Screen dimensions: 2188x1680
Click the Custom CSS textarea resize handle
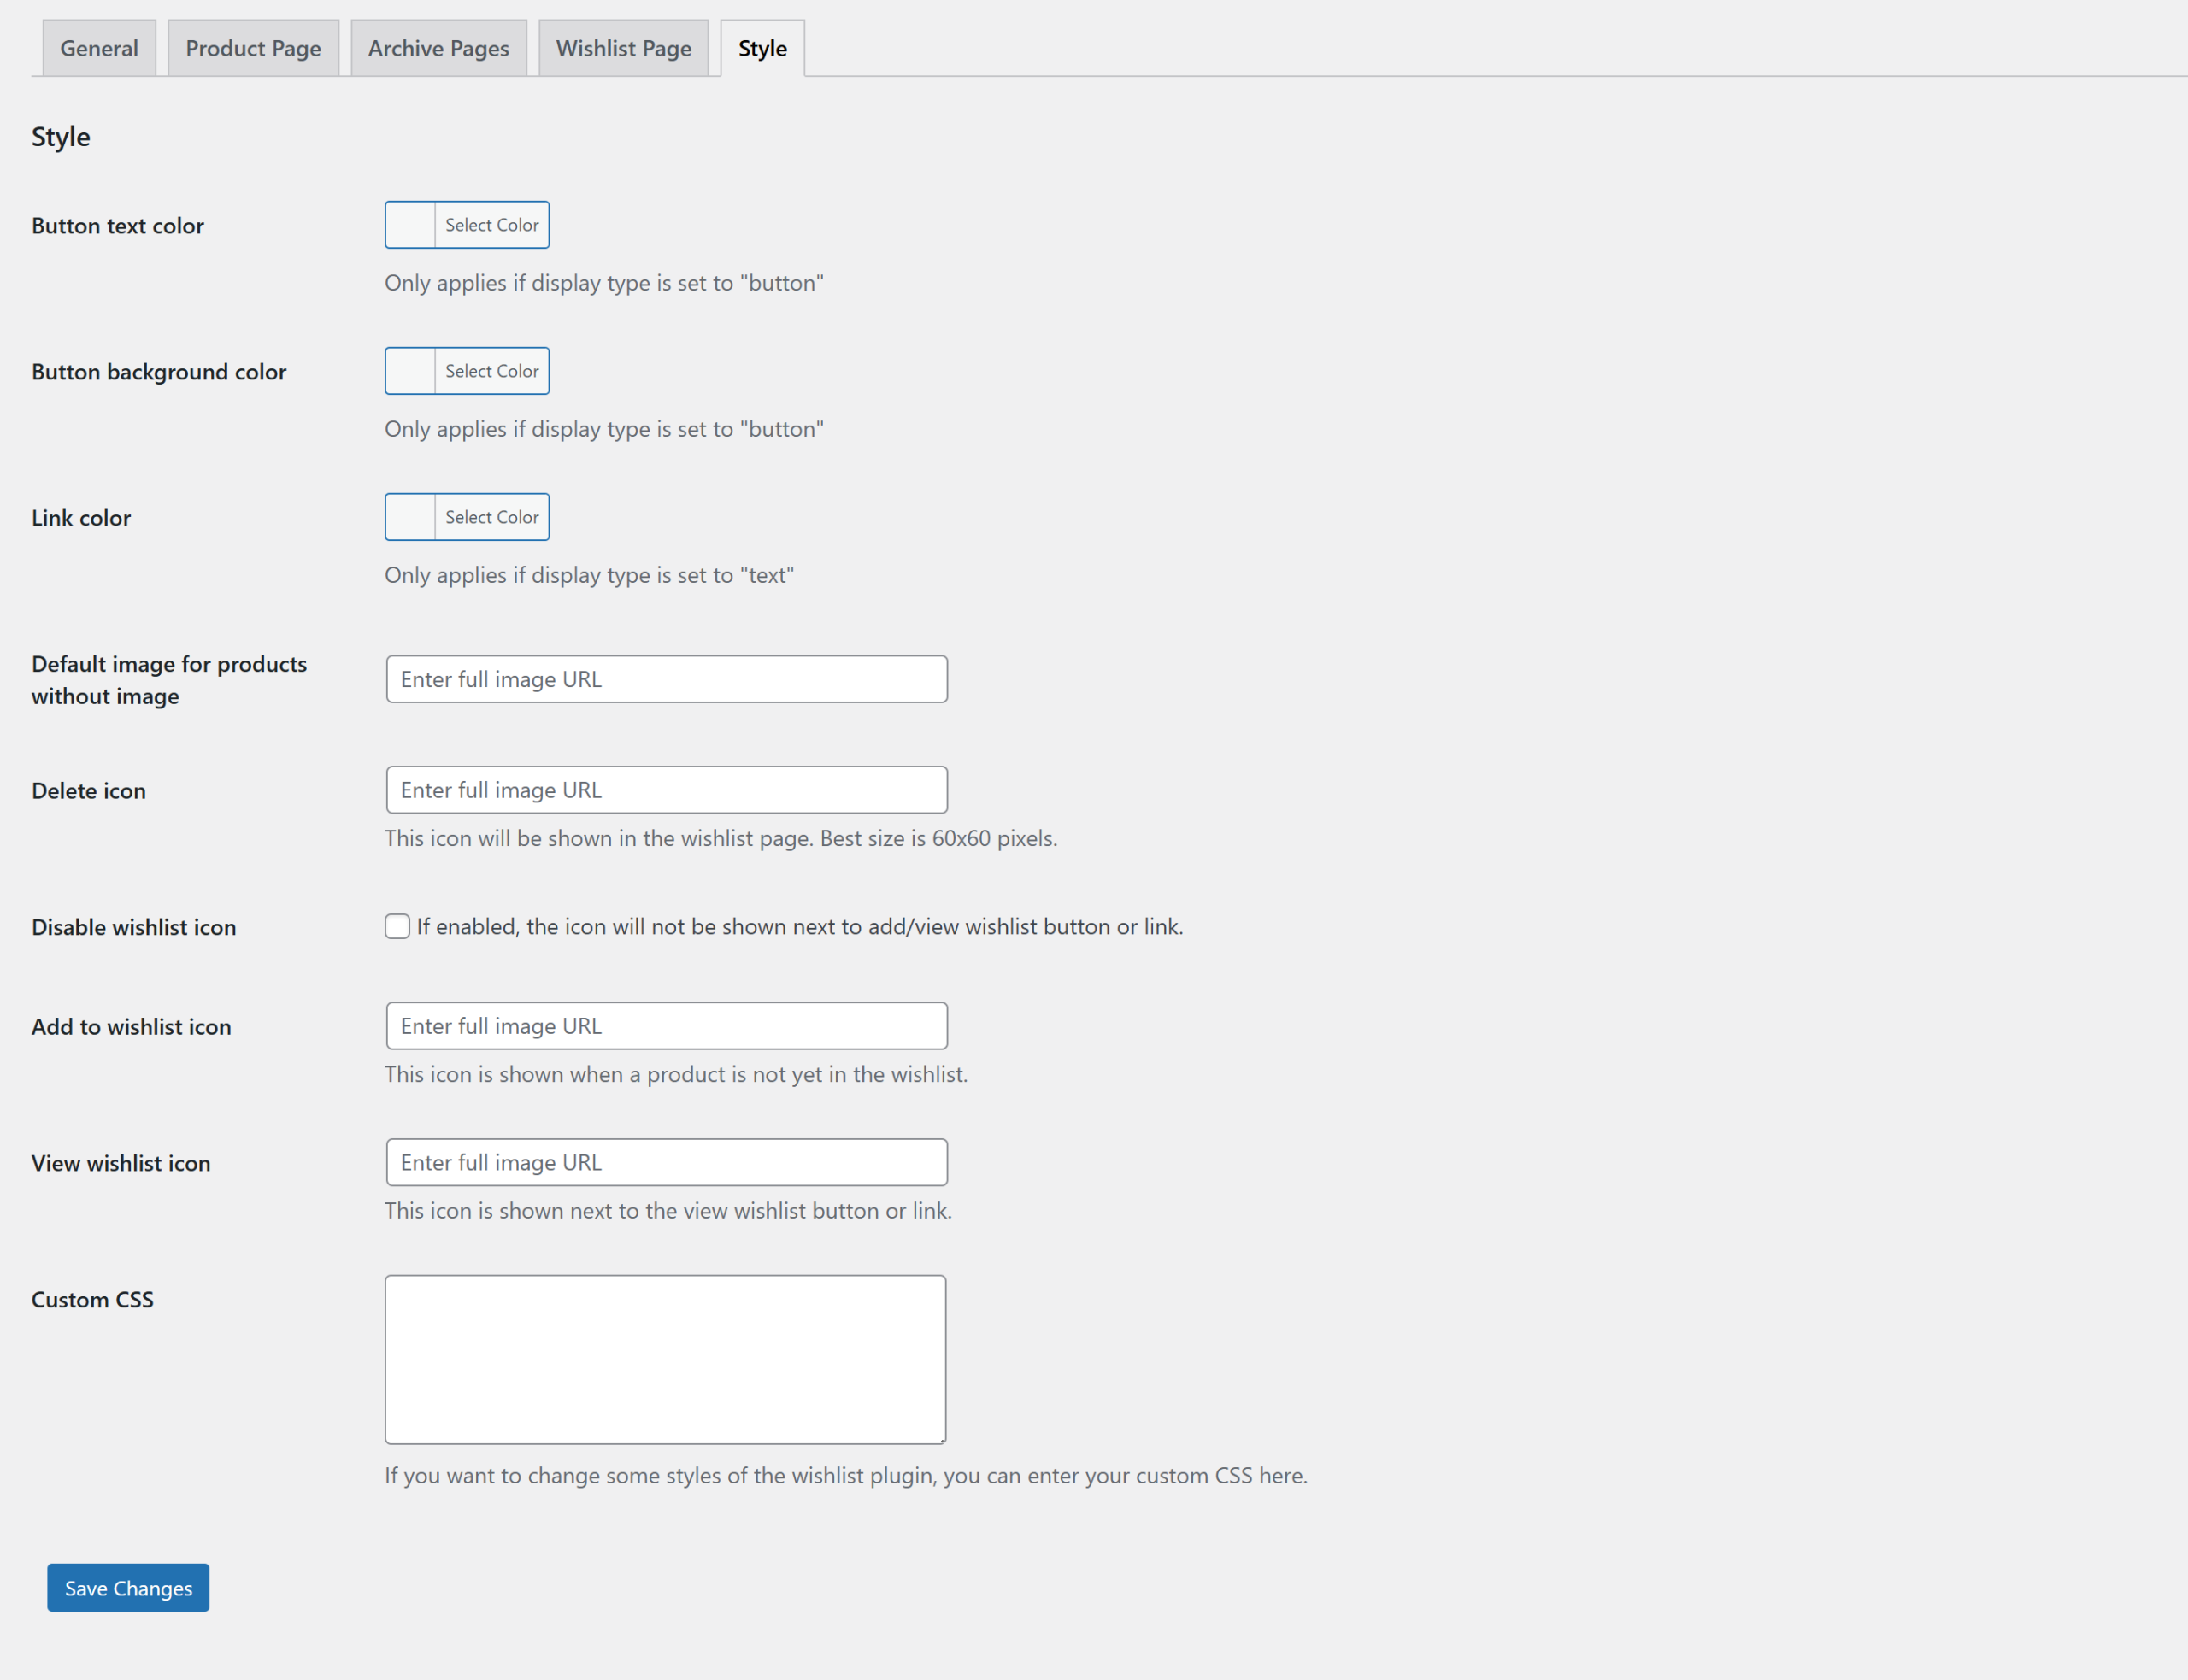click(941, 1439)
